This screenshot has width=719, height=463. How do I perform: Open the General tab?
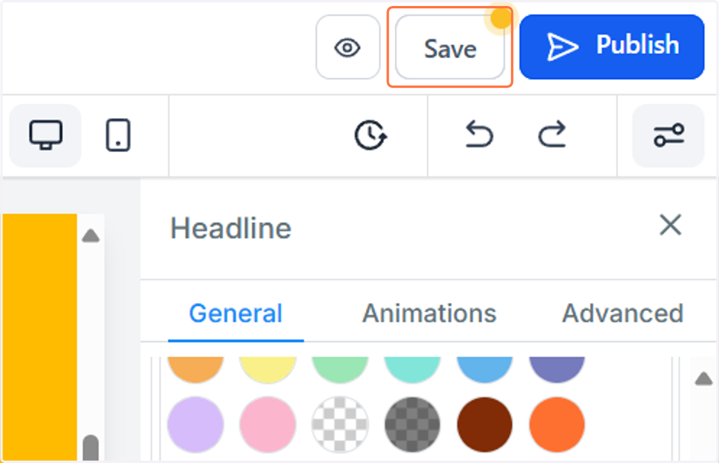tap(235, 313)
